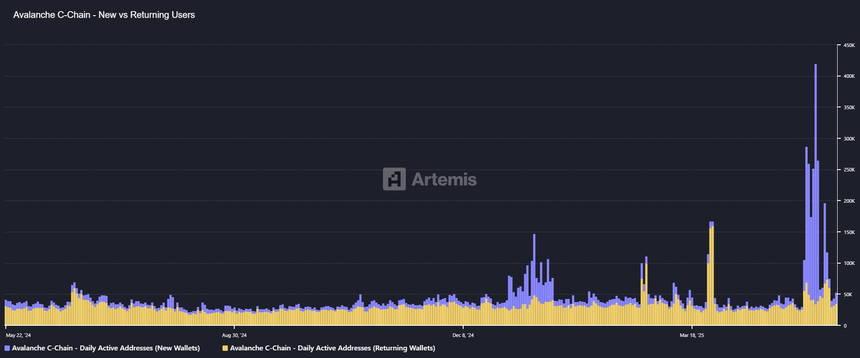Click the May 22, '24 axis label

coord(18,335)
